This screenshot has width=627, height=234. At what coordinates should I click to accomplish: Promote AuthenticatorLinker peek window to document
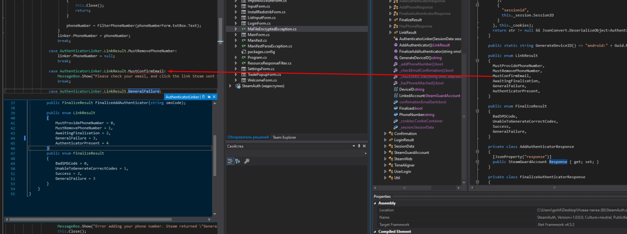click(209, 97)
